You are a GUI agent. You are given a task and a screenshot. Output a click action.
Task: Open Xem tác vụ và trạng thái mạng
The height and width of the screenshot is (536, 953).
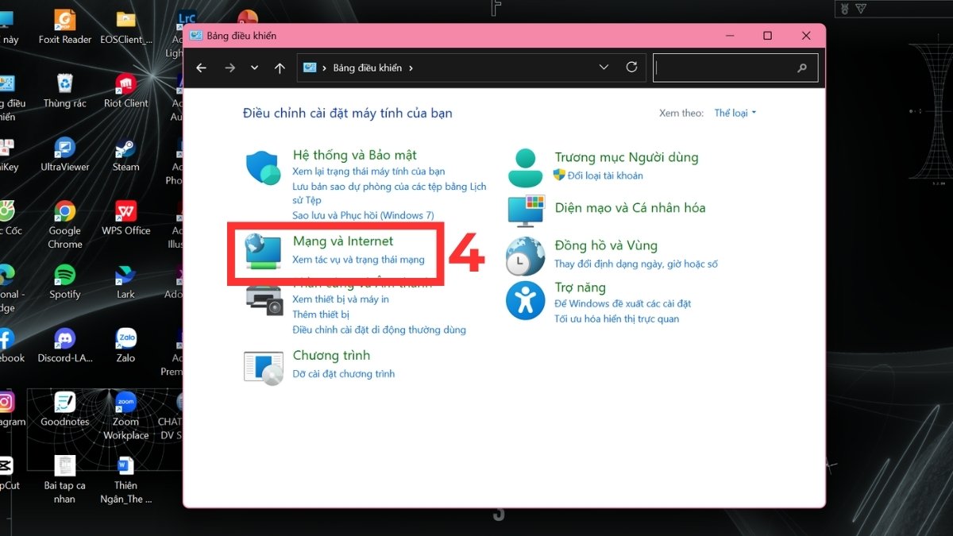[358, 260]
